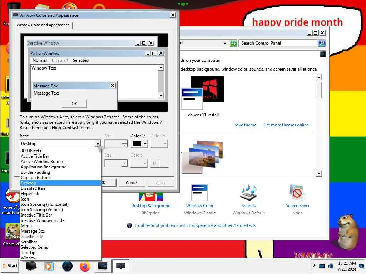Choose Inactive Window Border entry
The width and height of the screenshot is (366, 274).
60,220
